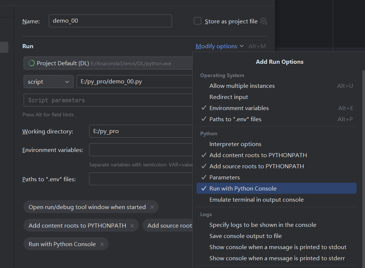Click the "Press Alt for field hints" text
Image resolution: width=365 pixels, height=268 pixels.
(x=48, y=115)
